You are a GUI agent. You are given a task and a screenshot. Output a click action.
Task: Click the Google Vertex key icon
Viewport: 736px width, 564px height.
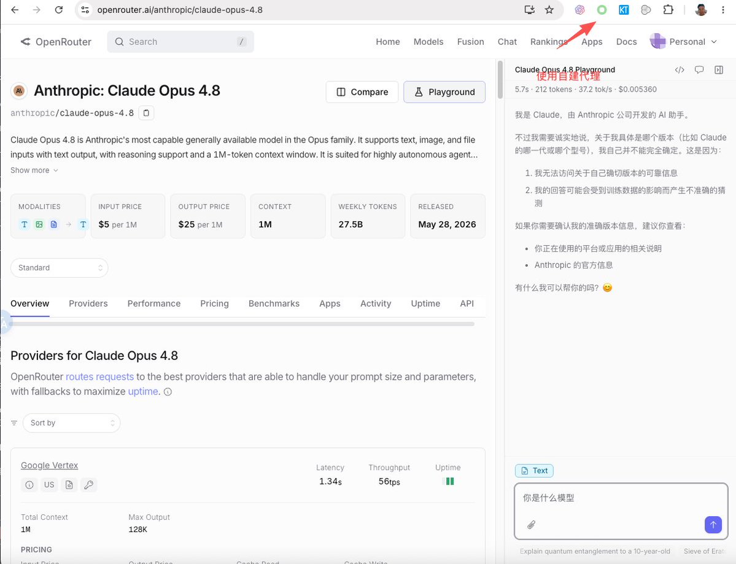(x=89, y=485)
